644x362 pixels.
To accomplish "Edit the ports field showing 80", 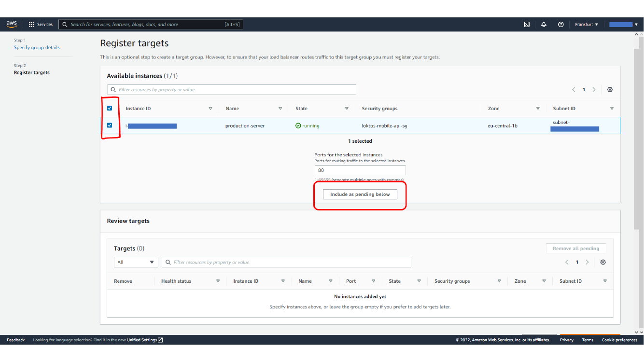I will pos(360,170).
